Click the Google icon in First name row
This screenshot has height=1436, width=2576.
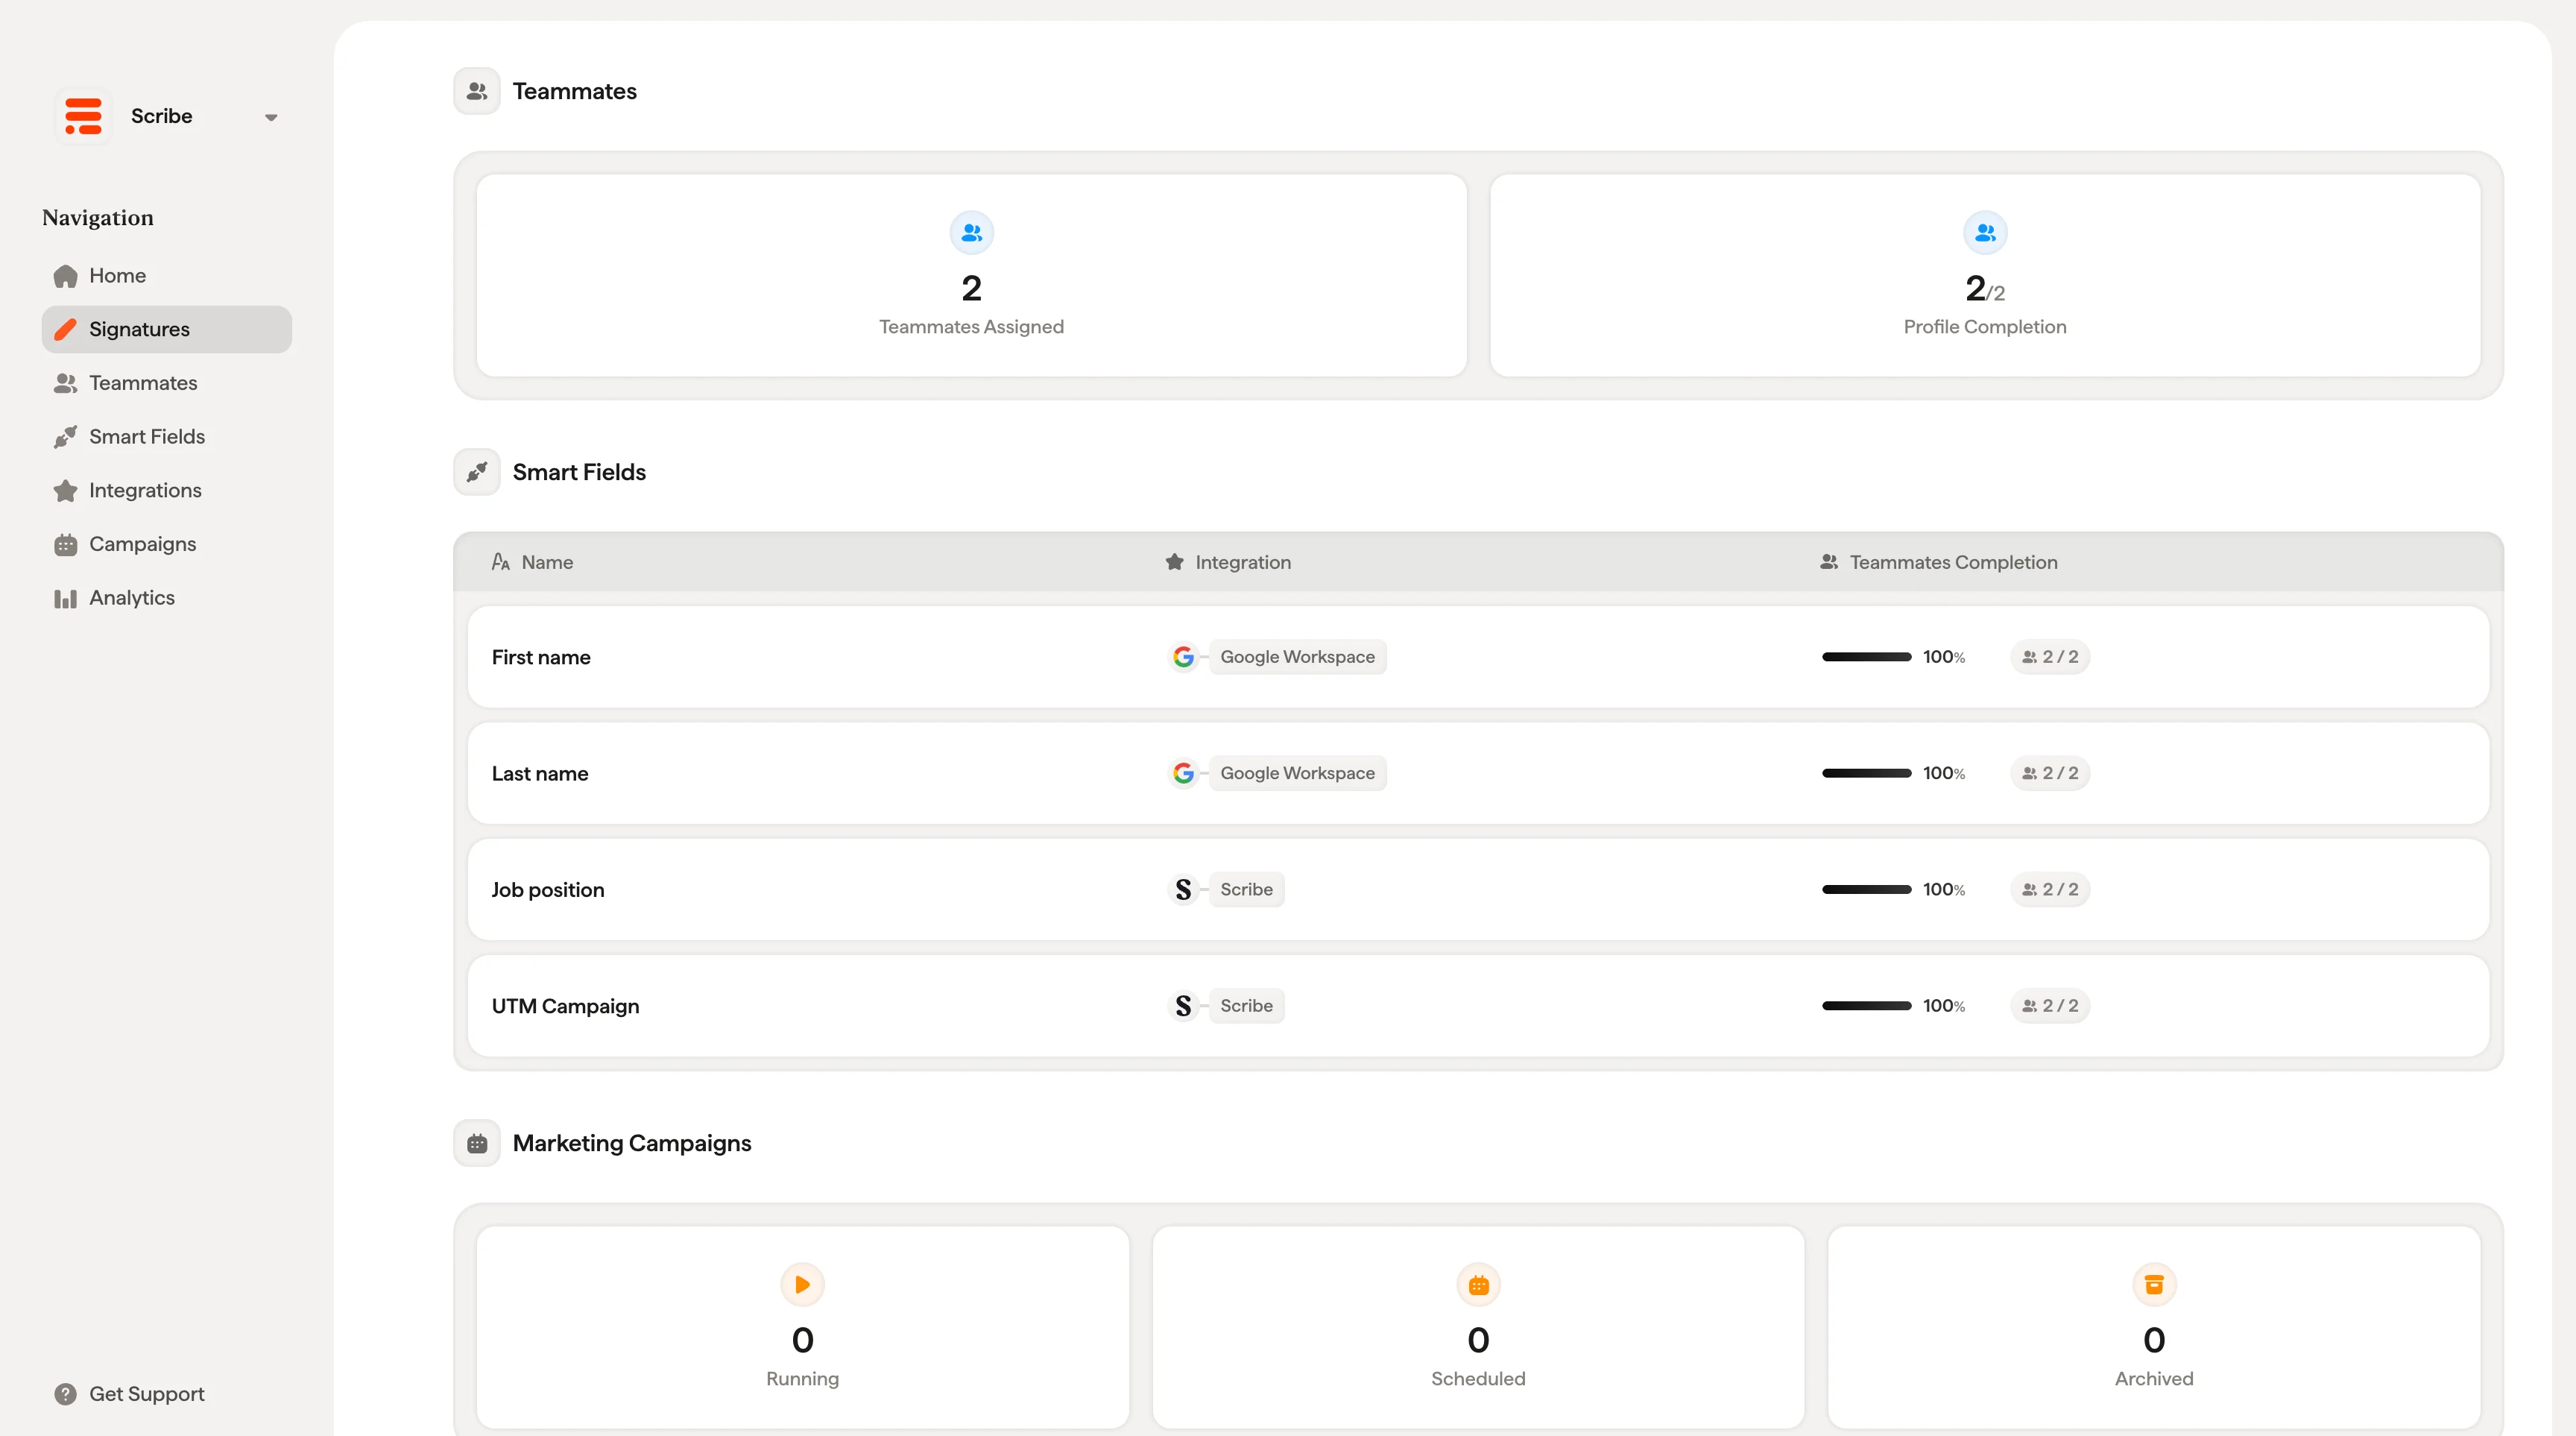click(x=1183, y=657)
